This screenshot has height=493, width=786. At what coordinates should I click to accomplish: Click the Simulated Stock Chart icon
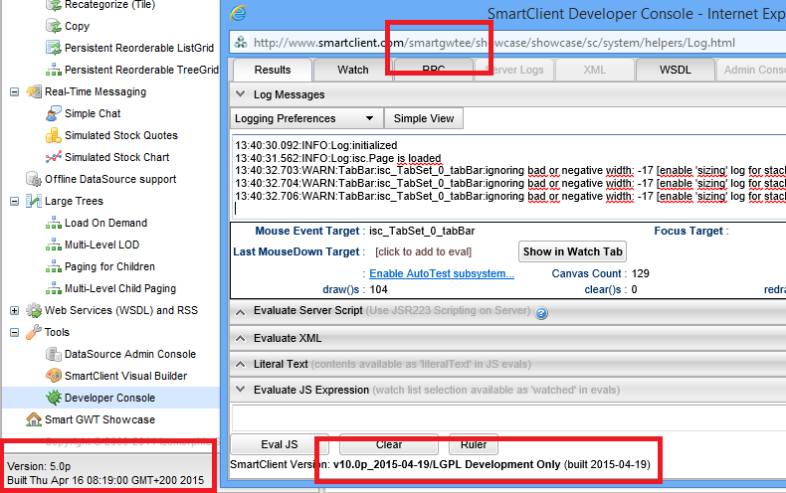[54, 157]
